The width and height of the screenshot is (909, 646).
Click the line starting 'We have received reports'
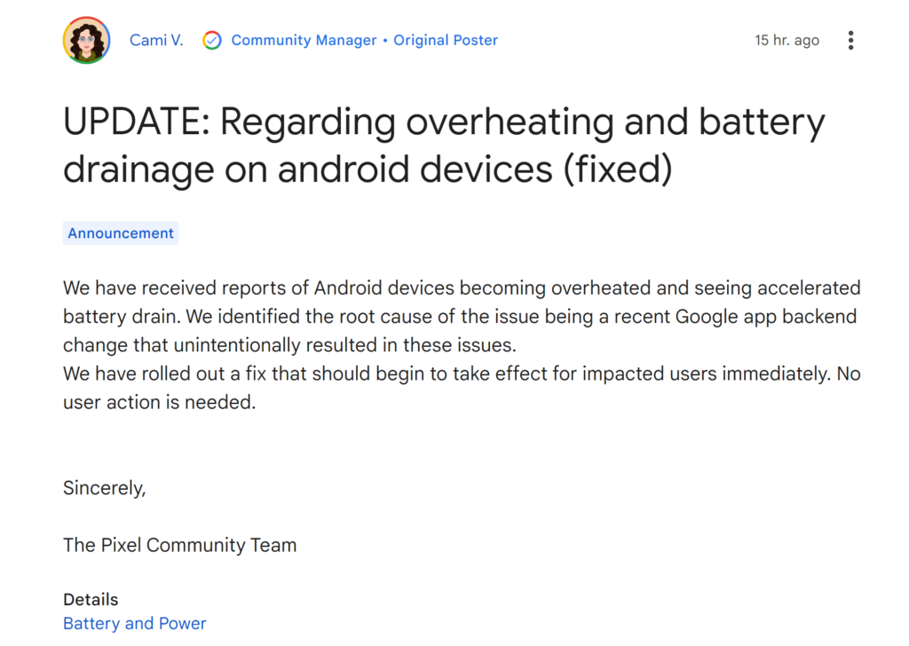coord(462,288)
